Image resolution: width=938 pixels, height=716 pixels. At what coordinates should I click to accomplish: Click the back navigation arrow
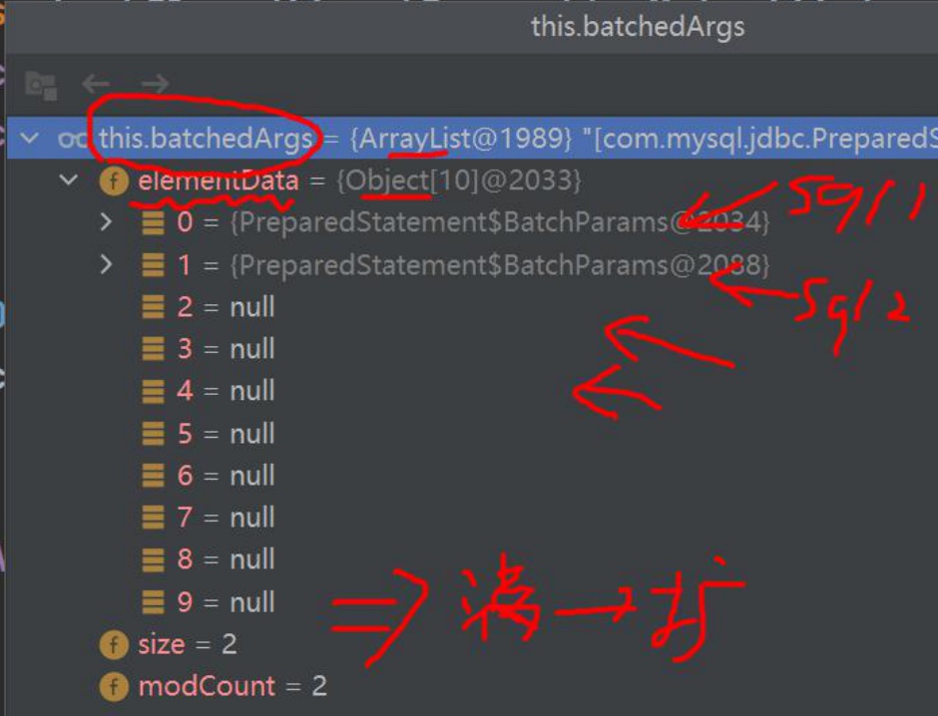point(97,85)
